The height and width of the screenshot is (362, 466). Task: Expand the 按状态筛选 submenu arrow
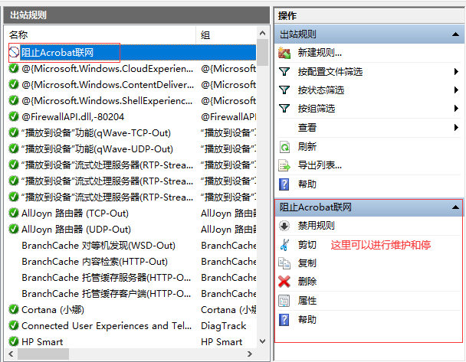(456, 90)
